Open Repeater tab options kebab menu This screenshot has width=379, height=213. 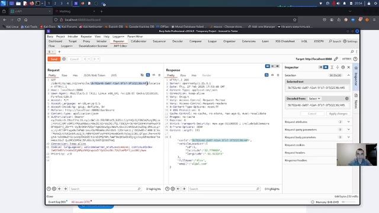point(356,51)
